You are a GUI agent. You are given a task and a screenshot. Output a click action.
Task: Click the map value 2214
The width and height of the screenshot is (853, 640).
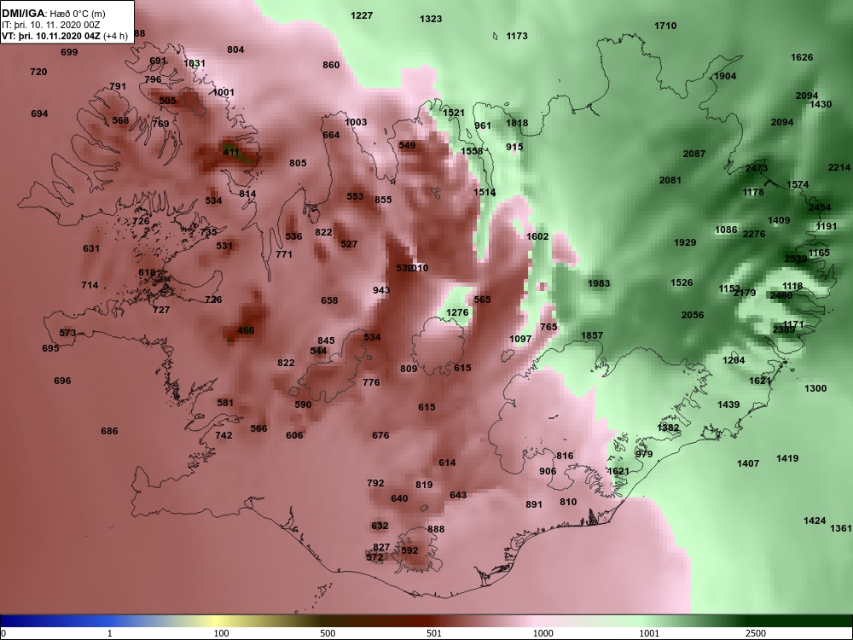pyautogui.click(x=839, y=167)
